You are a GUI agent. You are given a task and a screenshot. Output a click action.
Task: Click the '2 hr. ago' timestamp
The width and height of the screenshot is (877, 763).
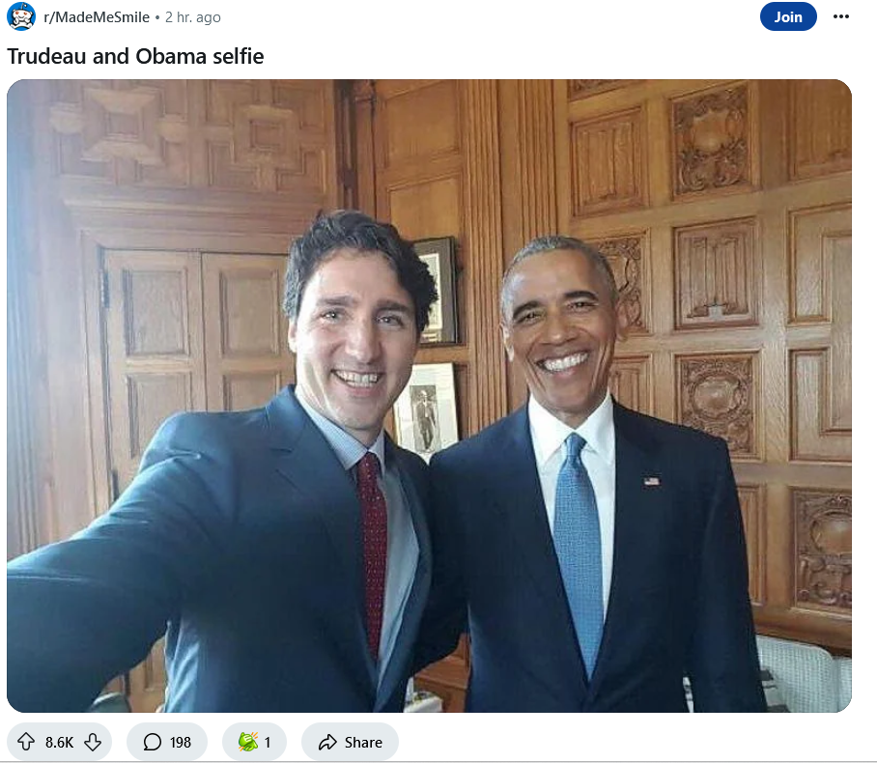click(192, 17)
